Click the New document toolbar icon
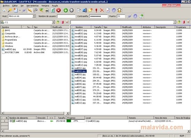The width and height of the screenshot is (191, 138). (x=16, y=10)
